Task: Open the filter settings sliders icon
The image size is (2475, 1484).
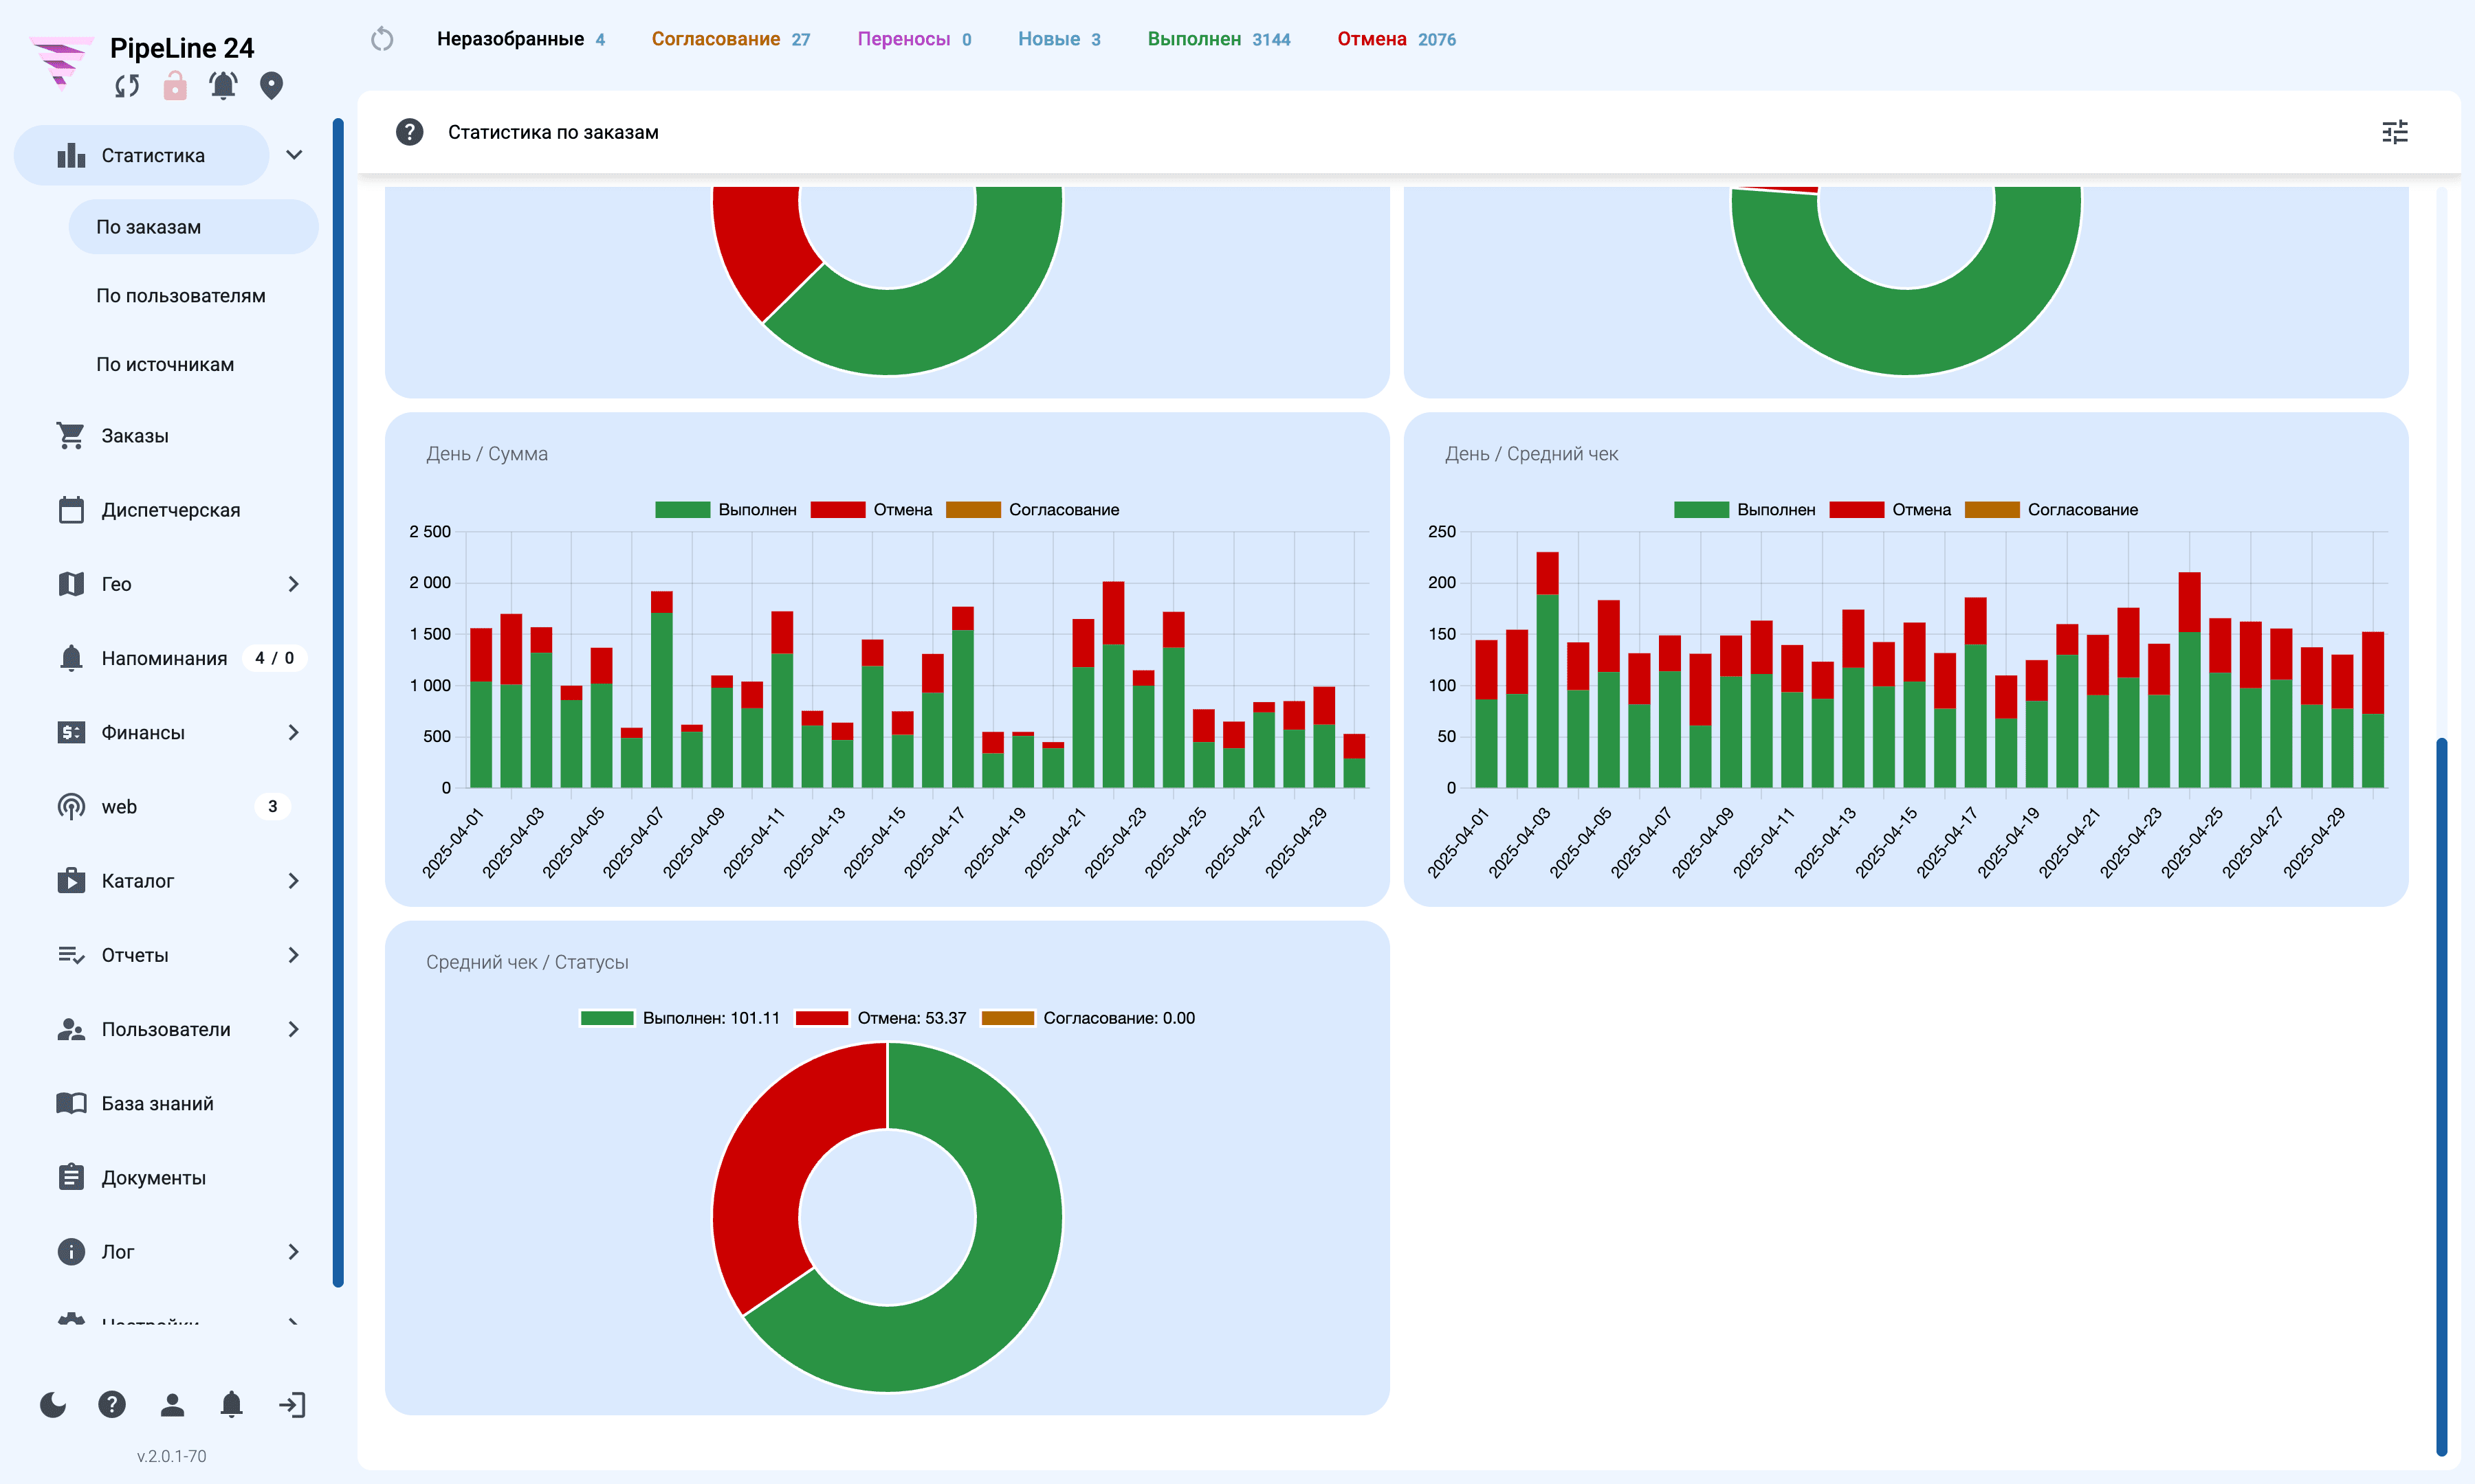Action: (2395, 132)
